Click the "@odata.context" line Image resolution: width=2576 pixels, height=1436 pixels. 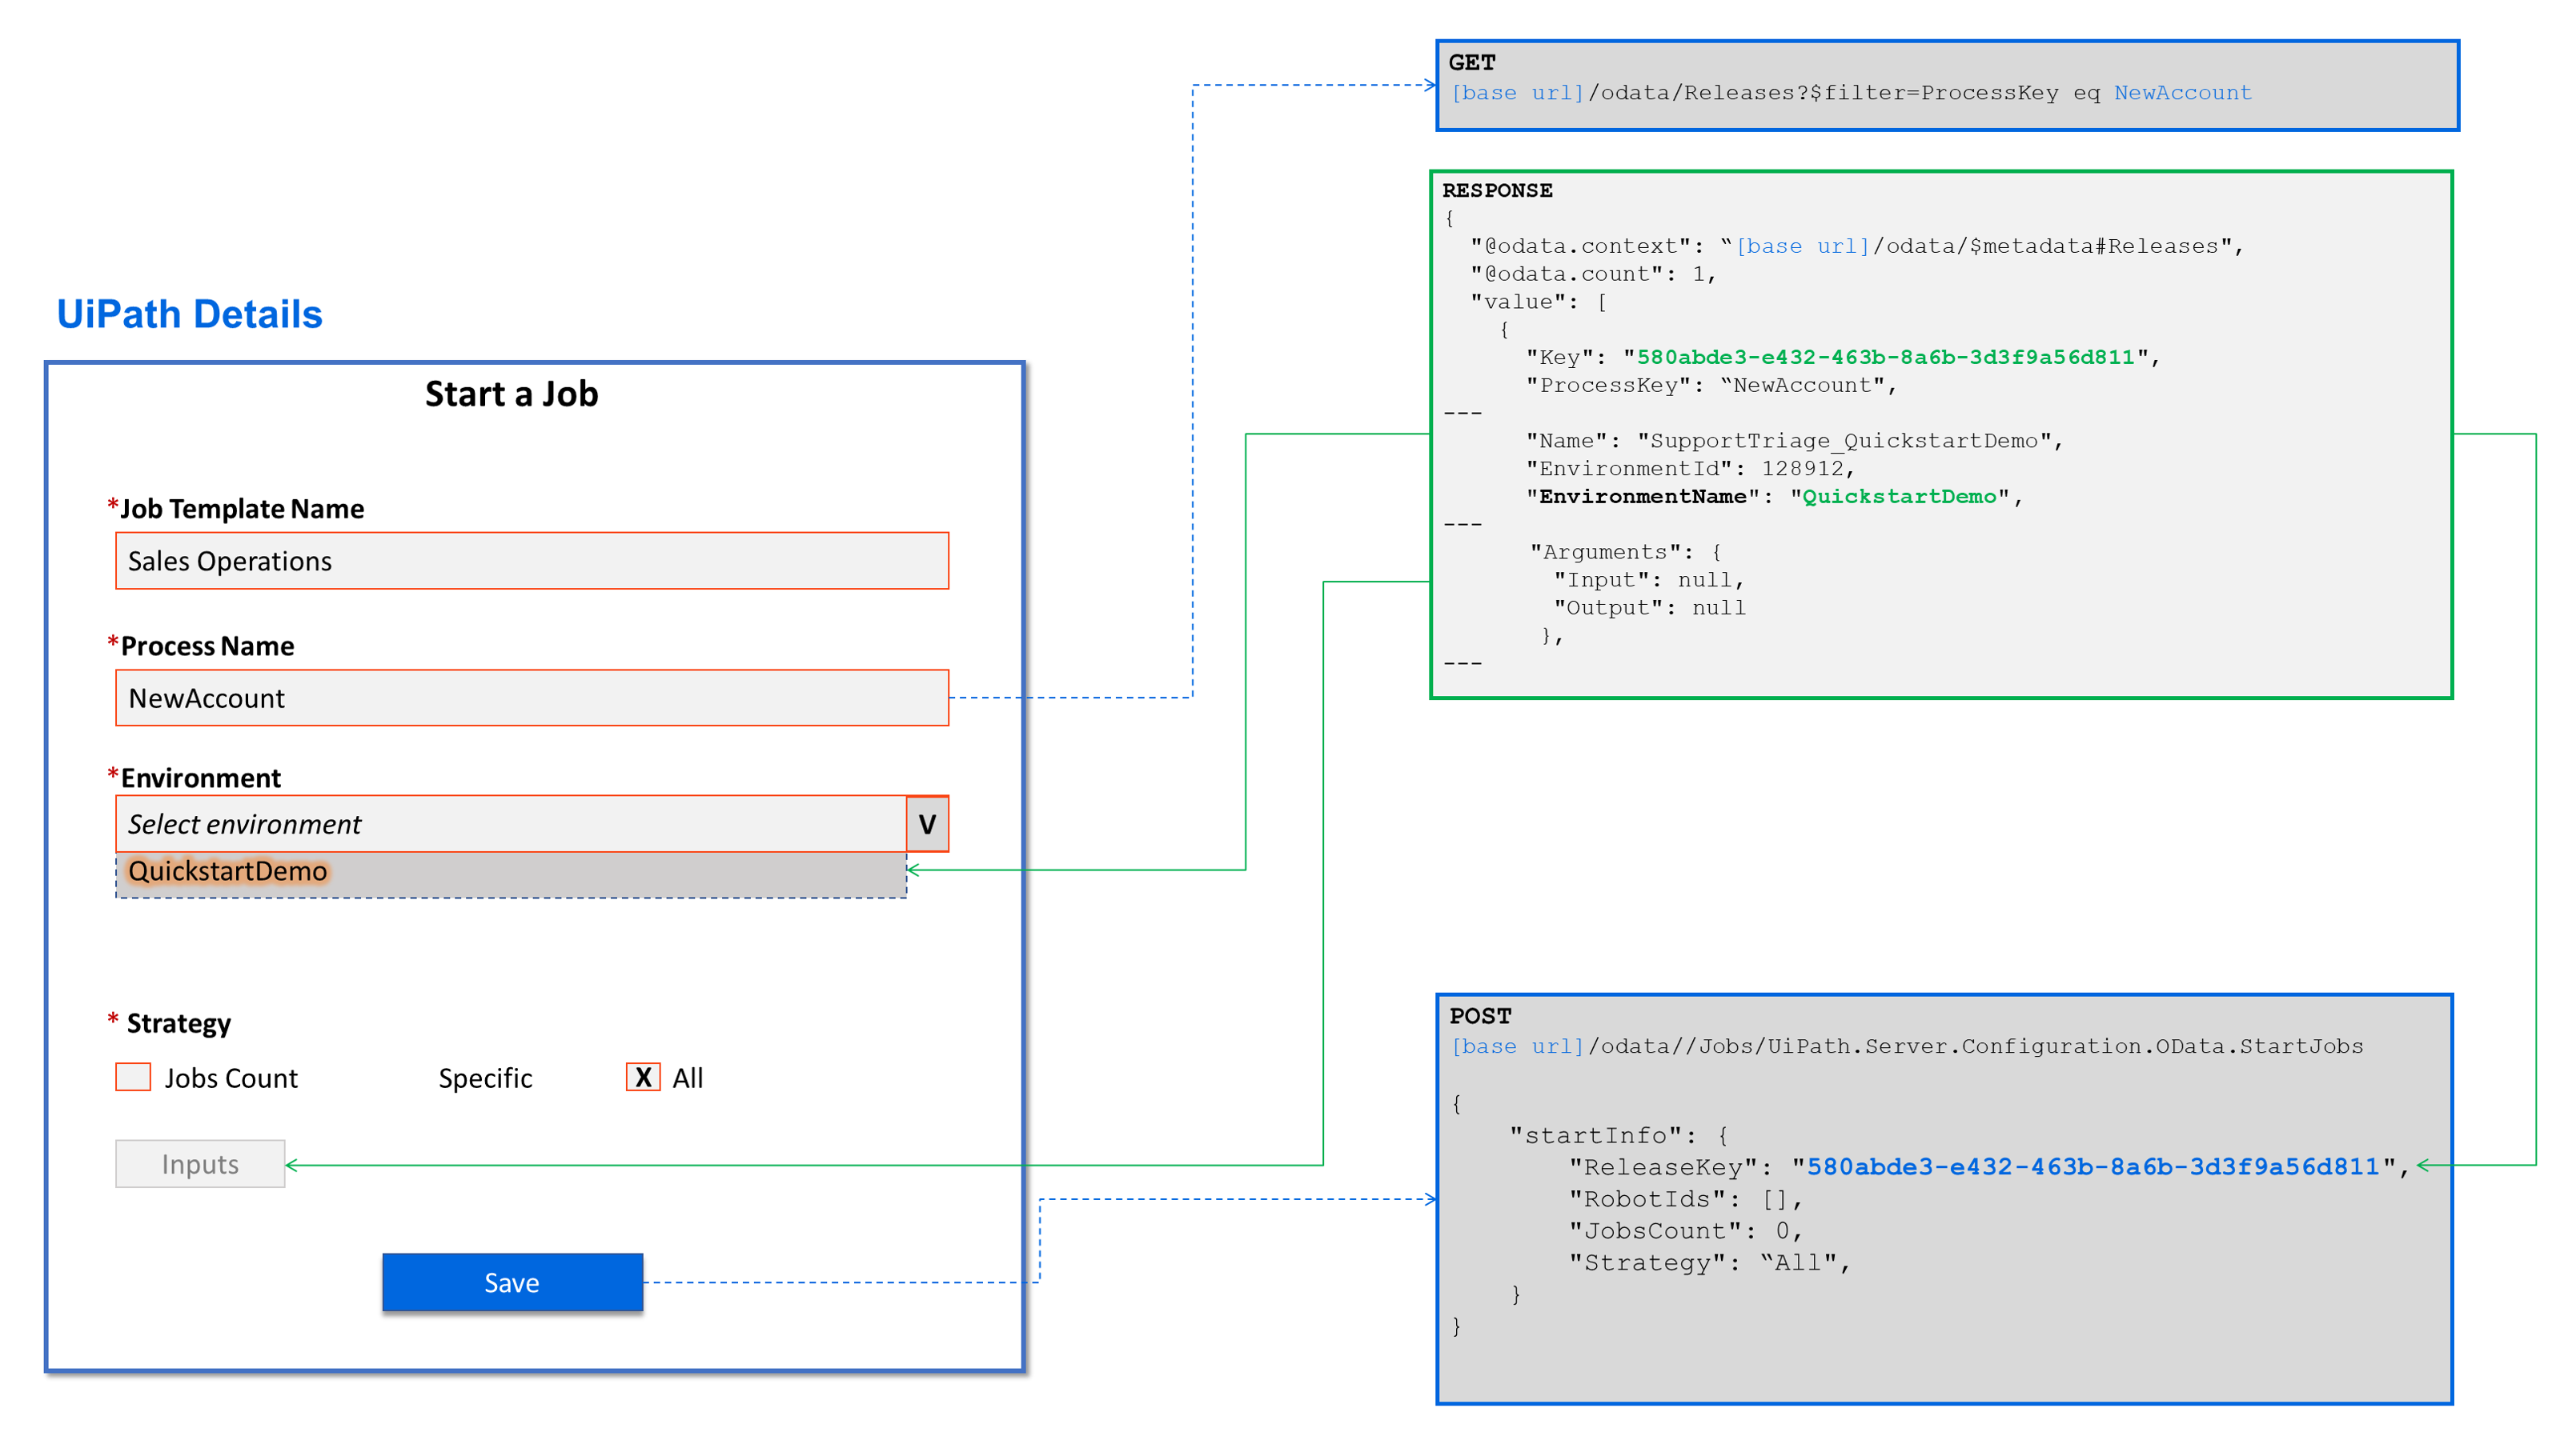click(1857, 246)
